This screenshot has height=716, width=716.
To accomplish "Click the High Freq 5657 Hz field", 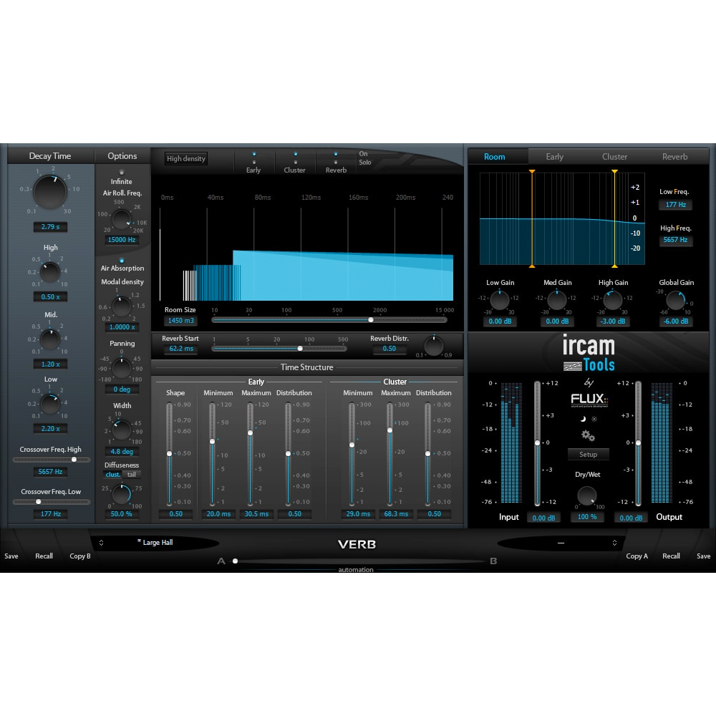I will coord(675,240).
